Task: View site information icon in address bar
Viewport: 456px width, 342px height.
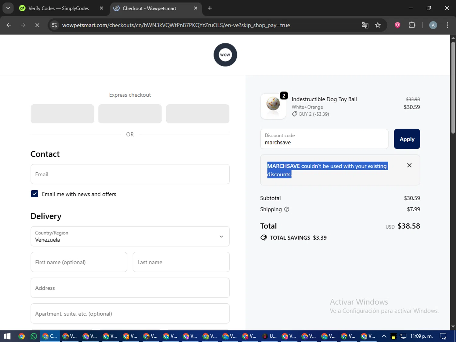Action: 54,25
